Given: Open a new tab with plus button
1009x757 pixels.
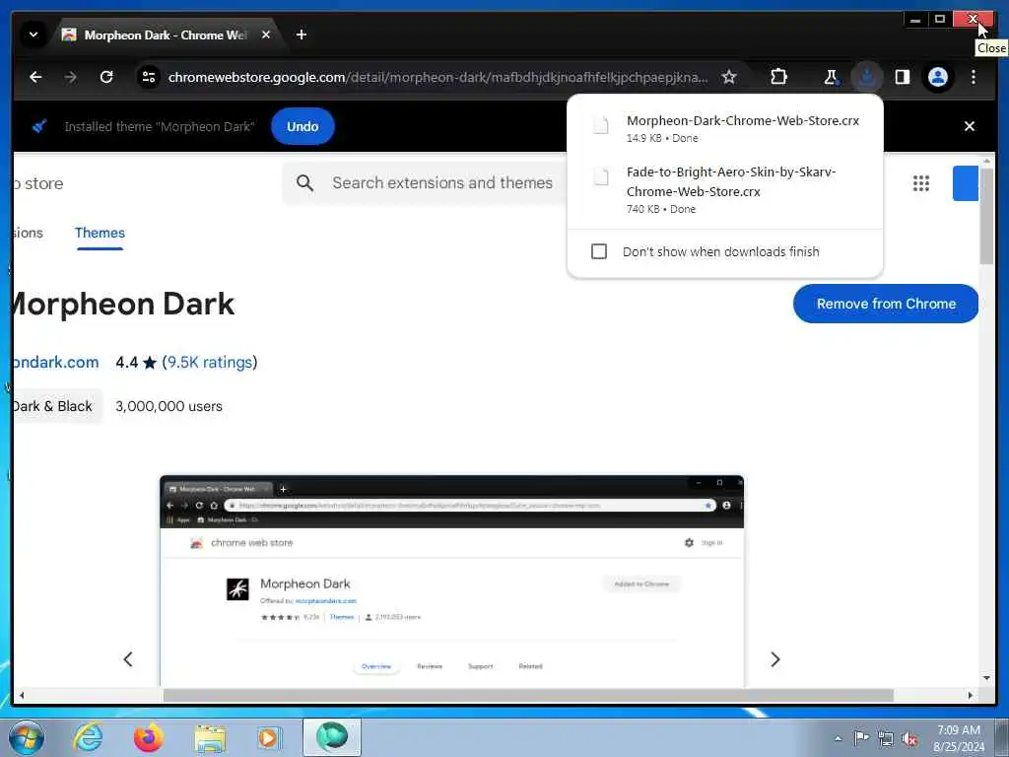Looking at the screenshot, I should coord(302,34).
